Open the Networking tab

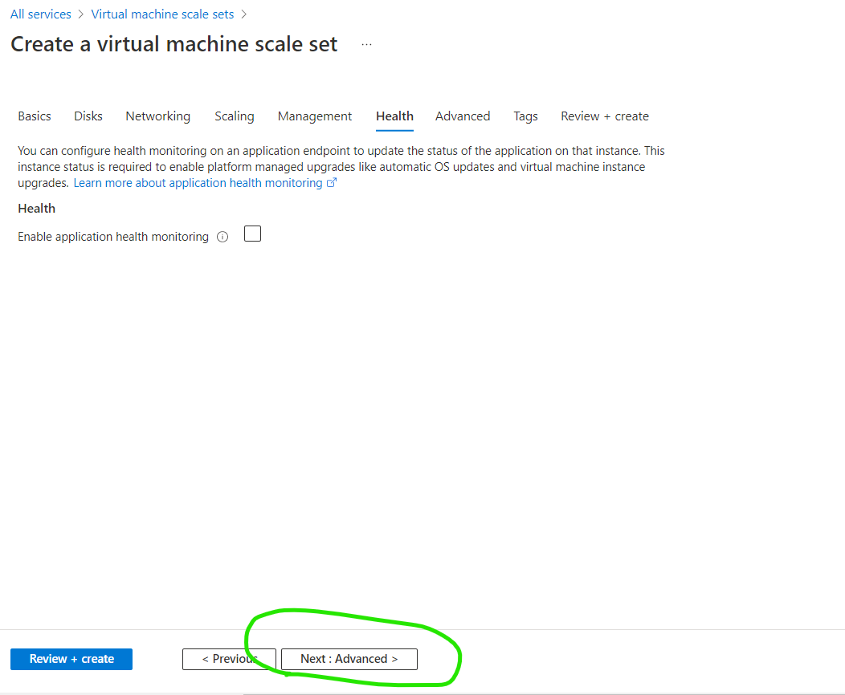click(158, 116)
